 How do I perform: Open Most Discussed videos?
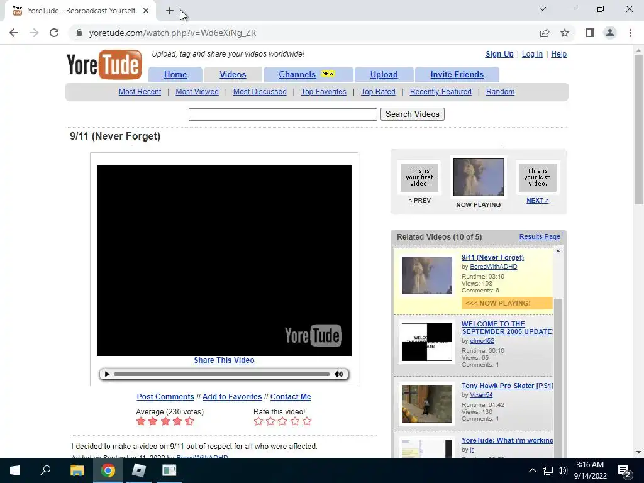pyautogui.click(x=260, y=92)
